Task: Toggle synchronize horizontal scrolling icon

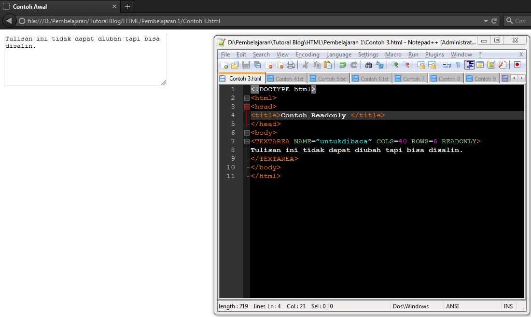Action: [x=432, y=65]
